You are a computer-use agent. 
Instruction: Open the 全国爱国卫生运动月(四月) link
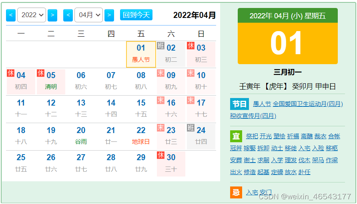coord(308,104)
